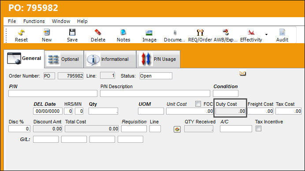Click the Qty input field

(x=103, y=111)
